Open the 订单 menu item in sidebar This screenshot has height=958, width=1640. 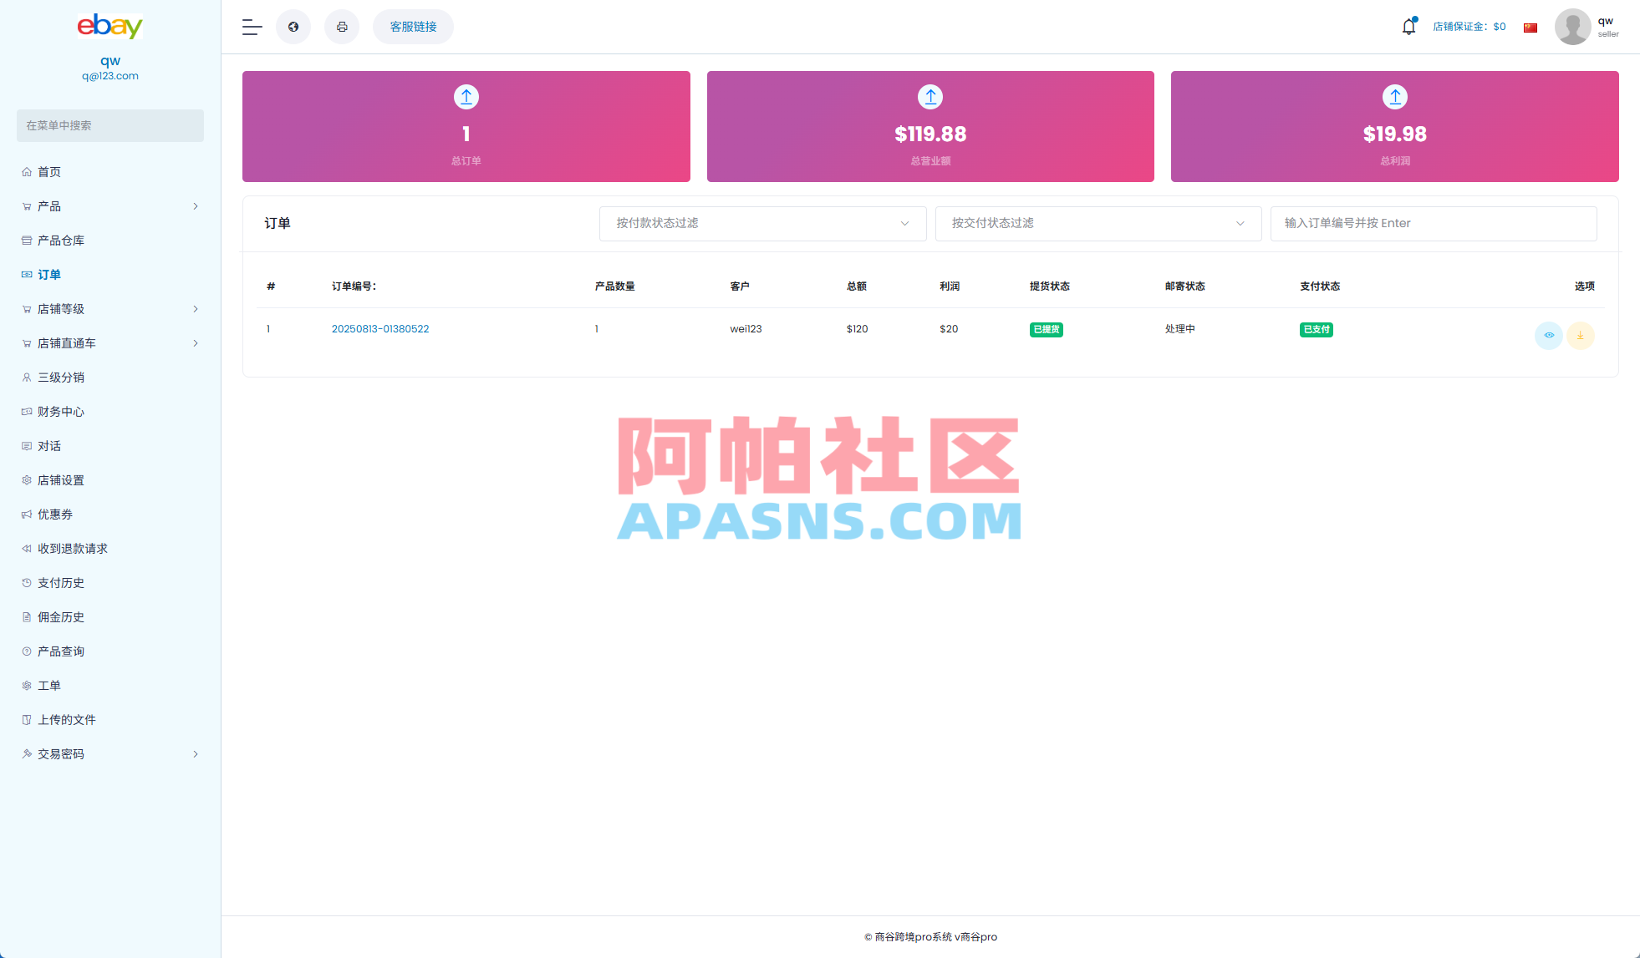tap(50, 274)
